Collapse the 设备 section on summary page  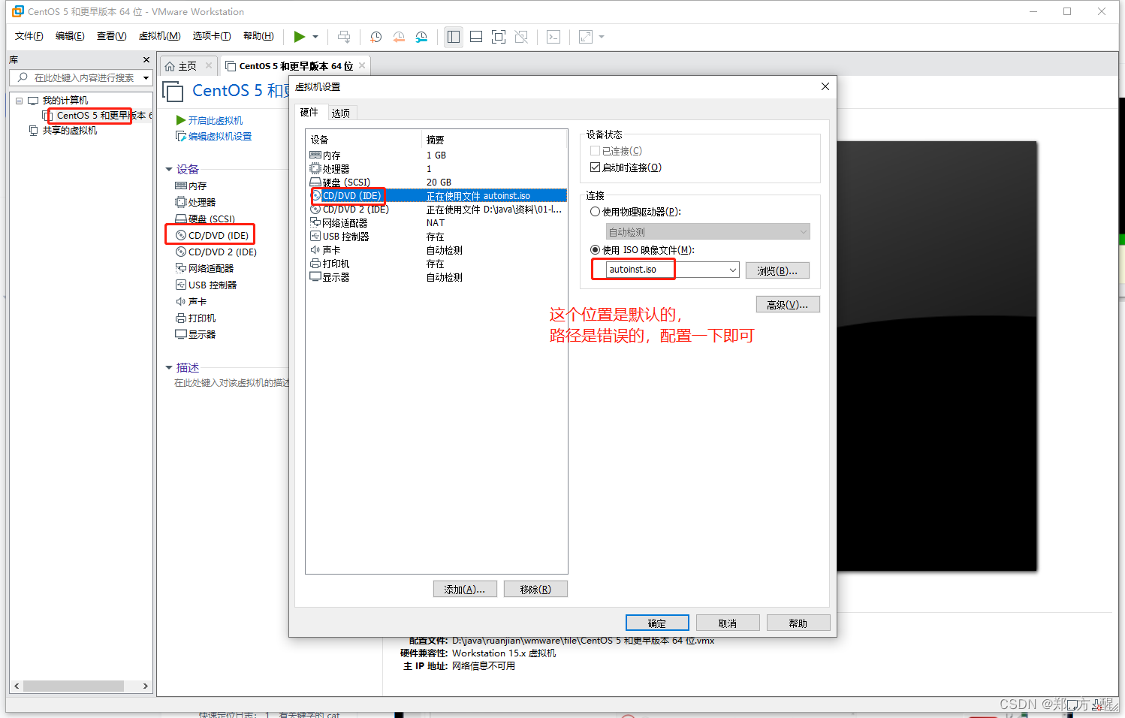pyautogui.click(x=169, y=170)
